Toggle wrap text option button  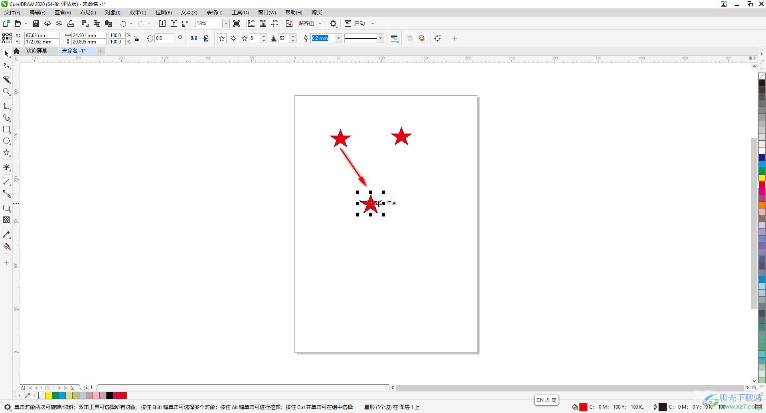[x=395, y=38]
